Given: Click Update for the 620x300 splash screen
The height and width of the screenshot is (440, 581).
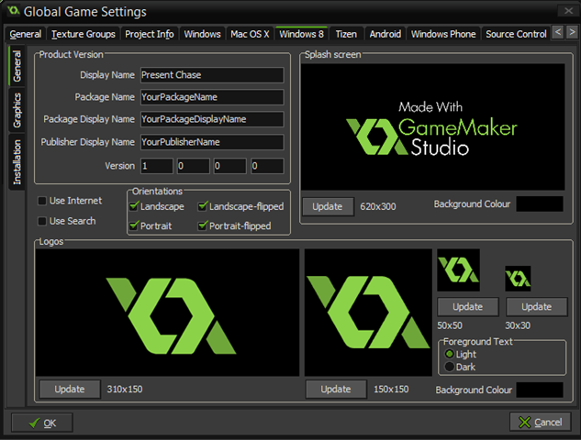Looking at the screenshot, I should (x=328, y=206).
